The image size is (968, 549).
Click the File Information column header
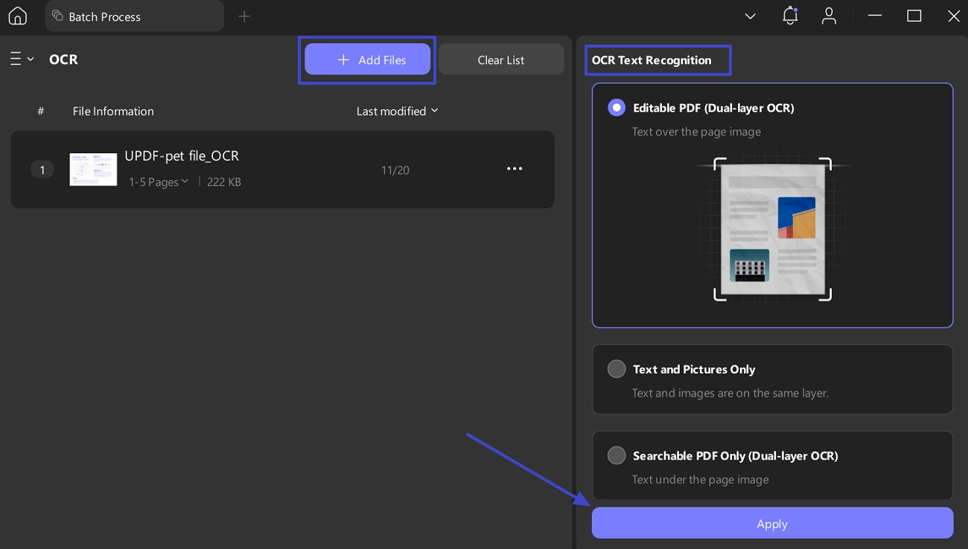pyautogui.click(x=113, y=111)
